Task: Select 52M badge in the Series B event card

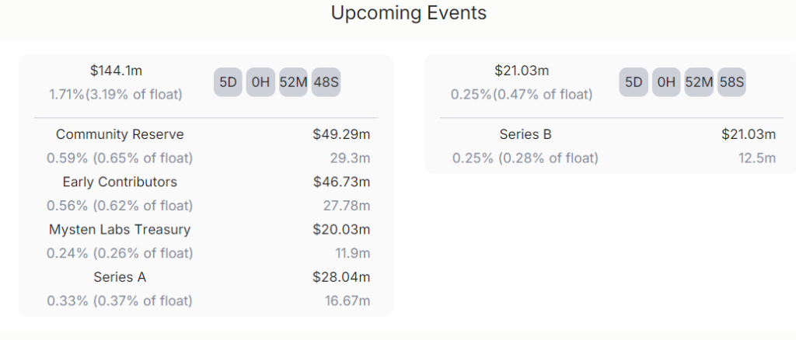Action: 699,82
